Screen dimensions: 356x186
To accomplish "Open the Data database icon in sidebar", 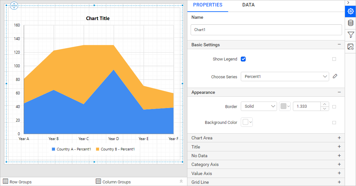I will coord(350,23).
